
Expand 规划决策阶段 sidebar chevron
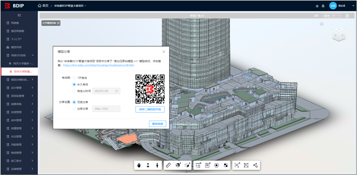[x=33, y=80]
